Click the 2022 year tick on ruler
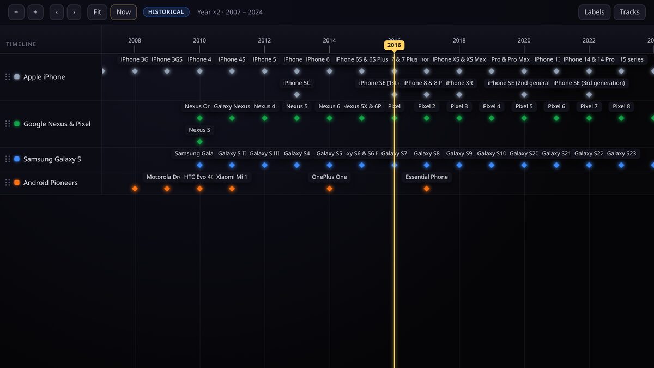 click(589, 40)
